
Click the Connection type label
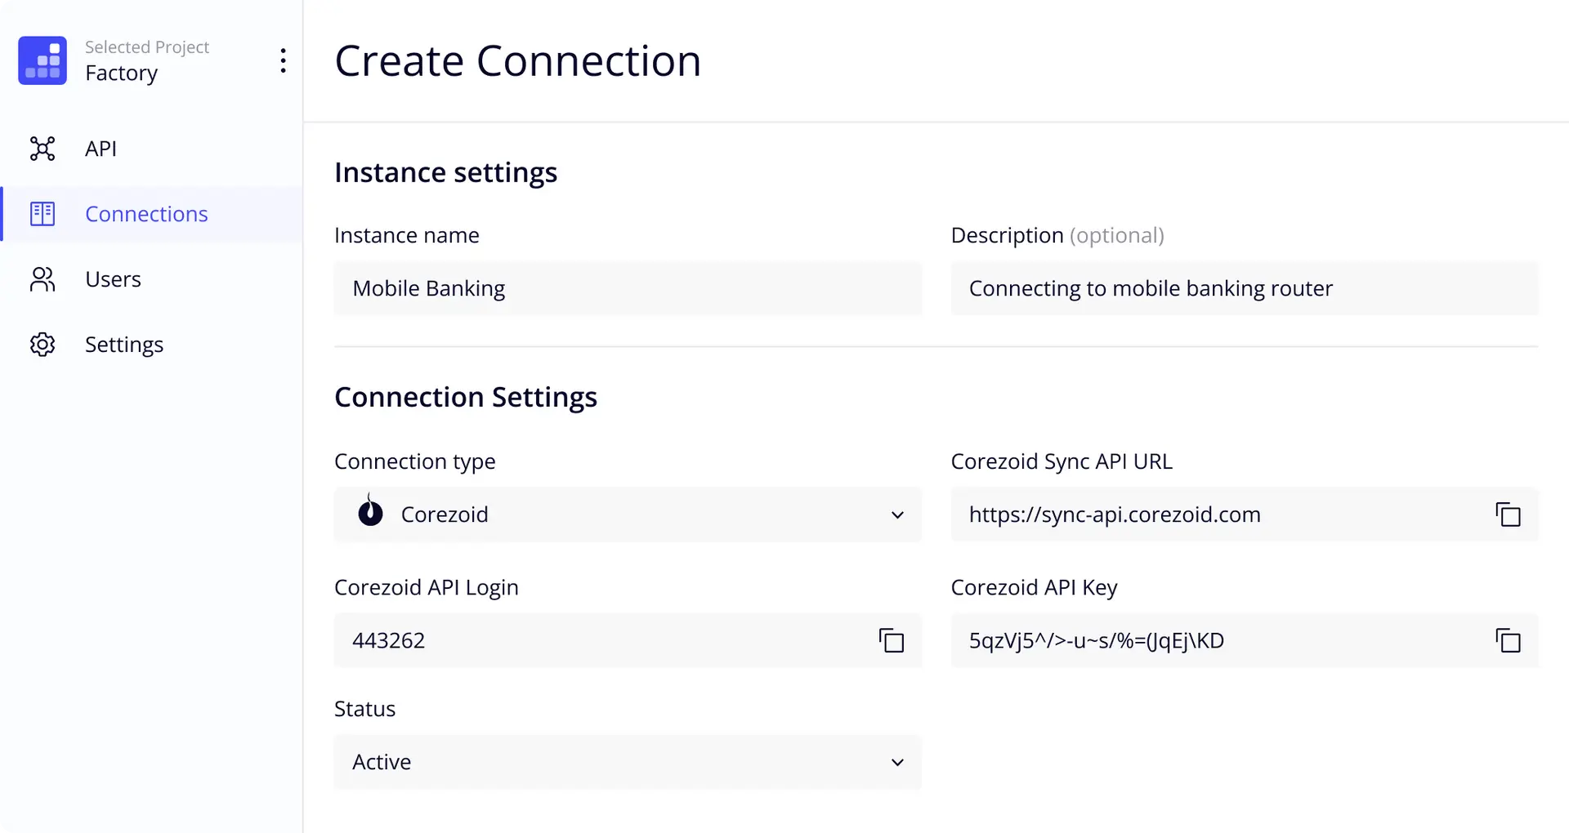pos(415,462)
